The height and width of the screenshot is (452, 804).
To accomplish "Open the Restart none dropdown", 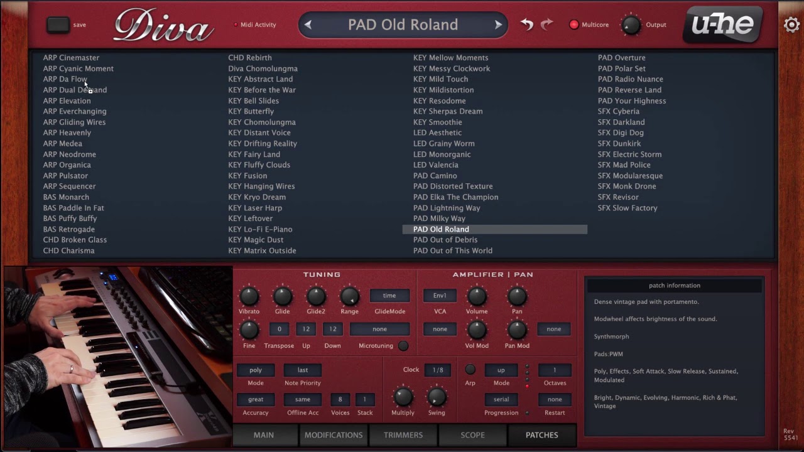I will click(x=555, y=399).
